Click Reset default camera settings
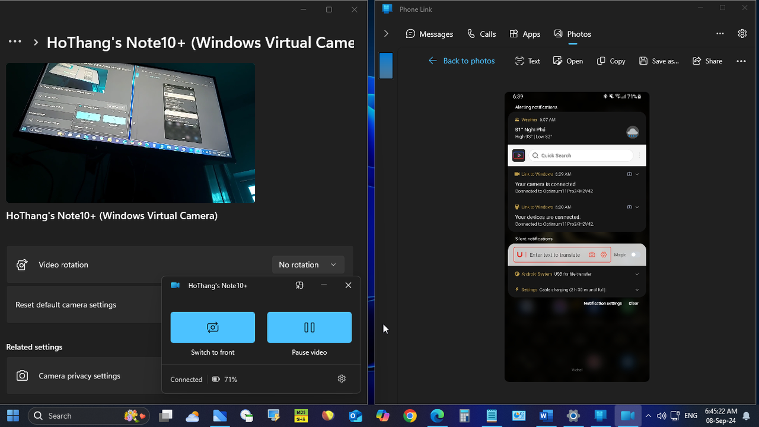Viewport: 759px width, 427px height. point(66,304)
